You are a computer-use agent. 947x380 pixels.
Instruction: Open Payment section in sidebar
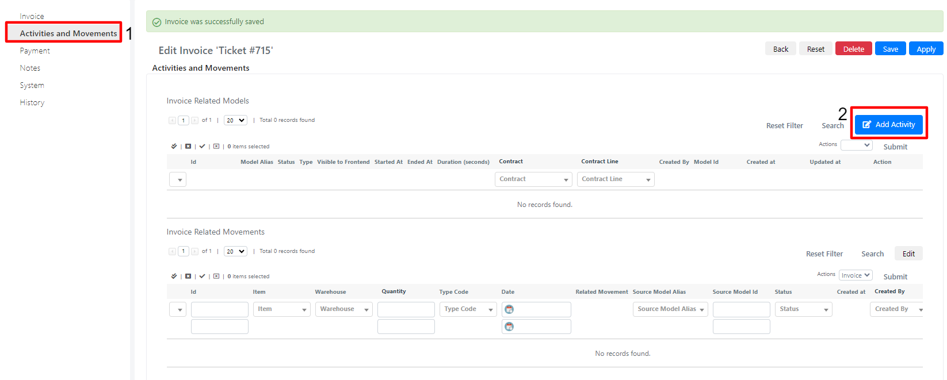pos(35,51)
